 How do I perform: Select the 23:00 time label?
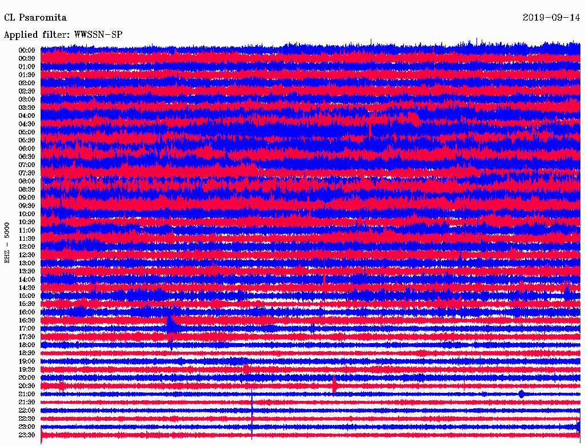(27, 427)
